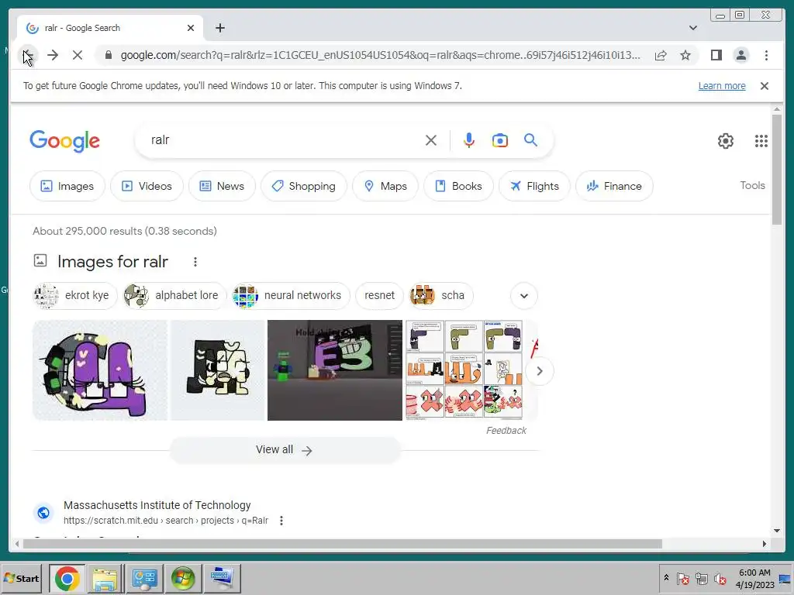Click the magnifier search button

(530, 140)
